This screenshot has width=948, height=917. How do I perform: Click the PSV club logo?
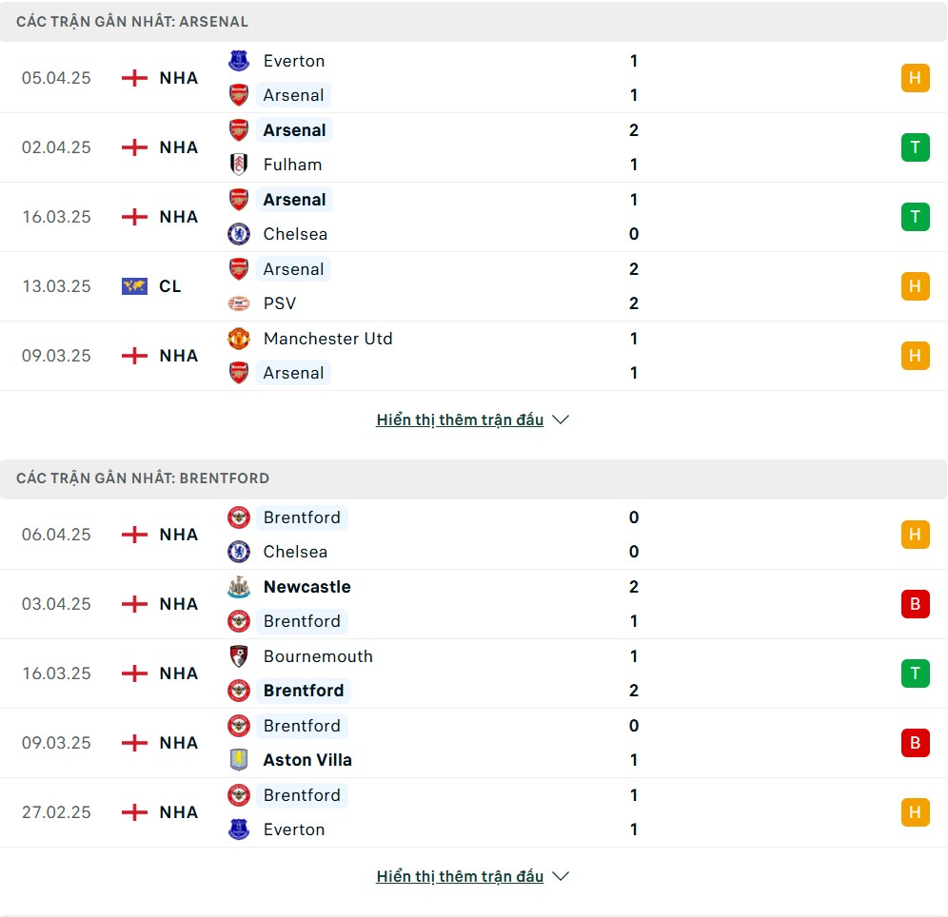[239, 303]
